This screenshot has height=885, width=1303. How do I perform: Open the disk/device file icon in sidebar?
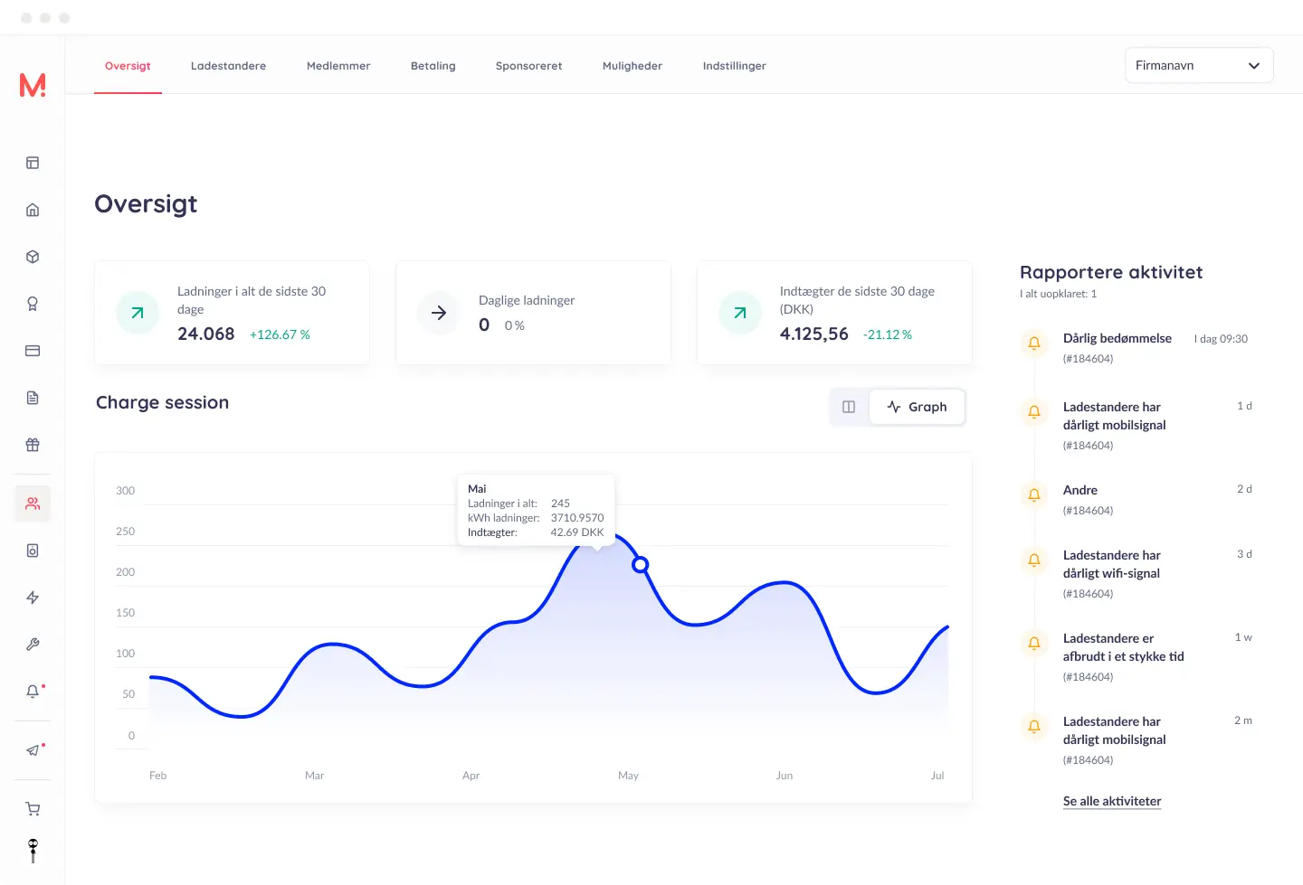click(x=33, y=551)
